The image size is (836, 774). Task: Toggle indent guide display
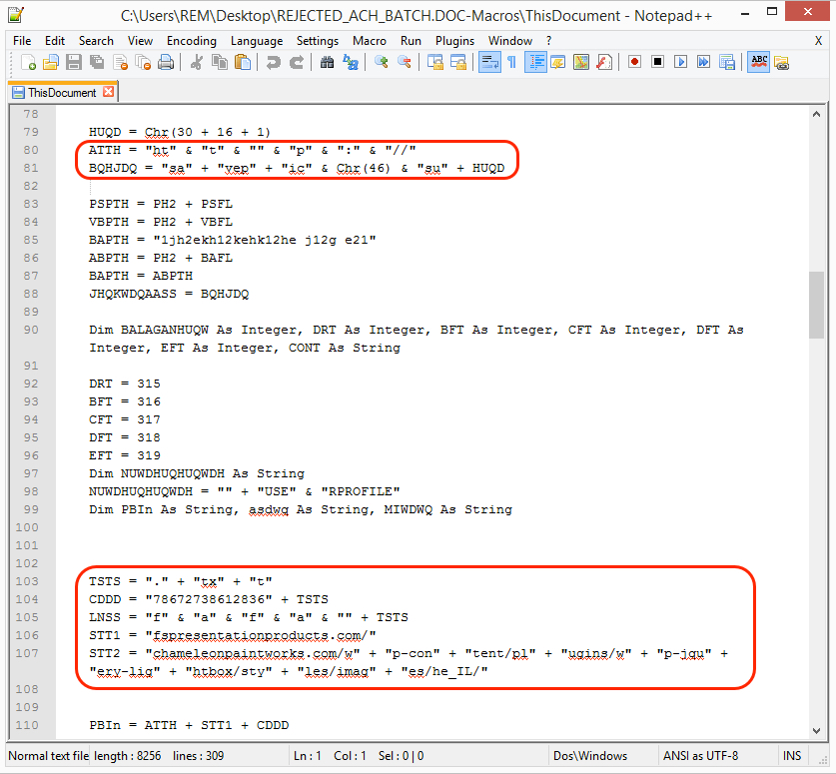click(x=535, y=62)
